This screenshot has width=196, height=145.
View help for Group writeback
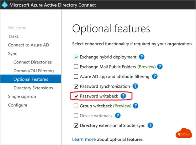coord(136,106)
